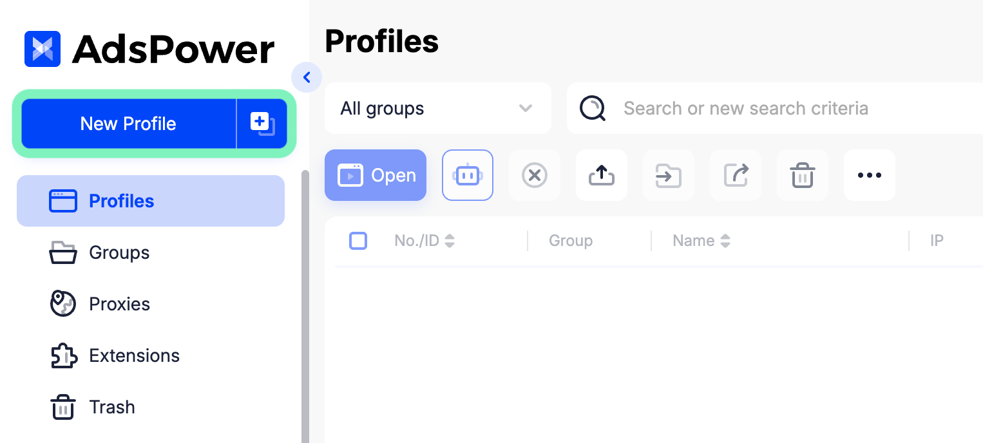Click the delete trash icon in toolbar
Screen dimensions: 983x443
(x=803, y=175)
